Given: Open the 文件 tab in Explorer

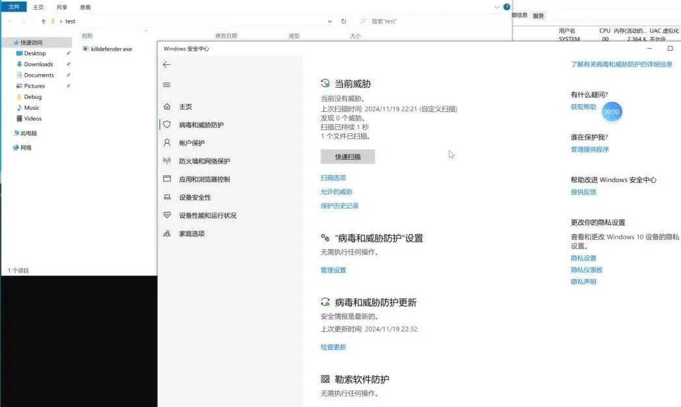Looking at the screenshot, I should pyautogui.click(x=14, y=7).
